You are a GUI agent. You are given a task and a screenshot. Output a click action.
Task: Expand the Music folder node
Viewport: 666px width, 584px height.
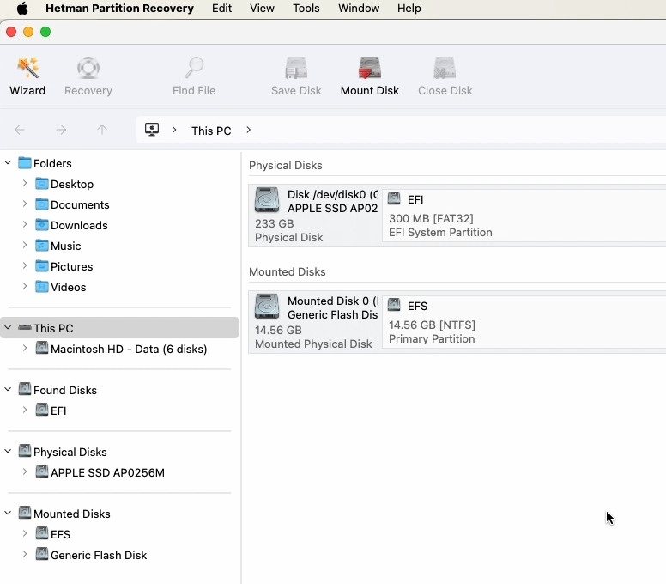(x=25, y=246)
